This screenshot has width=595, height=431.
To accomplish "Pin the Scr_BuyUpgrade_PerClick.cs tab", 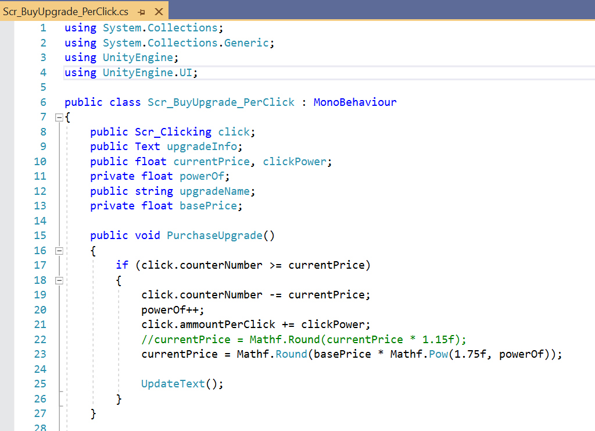I will pyautogui.click(x=142, y=12).
